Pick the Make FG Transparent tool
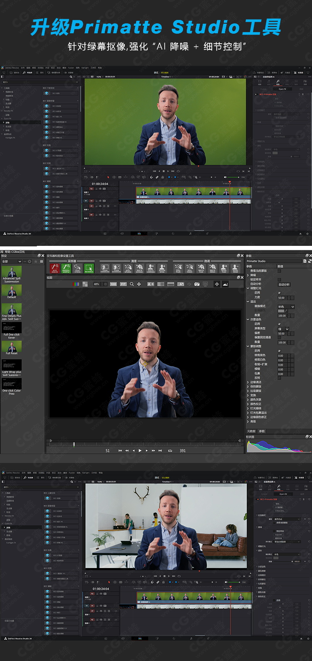The width and height of the screenshot is (312, 661). click(151, 268)
